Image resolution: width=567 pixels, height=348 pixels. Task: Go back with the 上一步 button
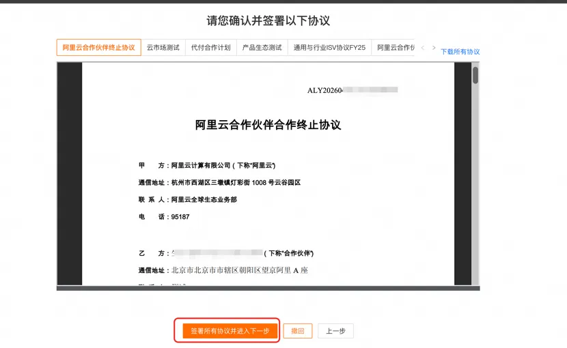point(335,331)
